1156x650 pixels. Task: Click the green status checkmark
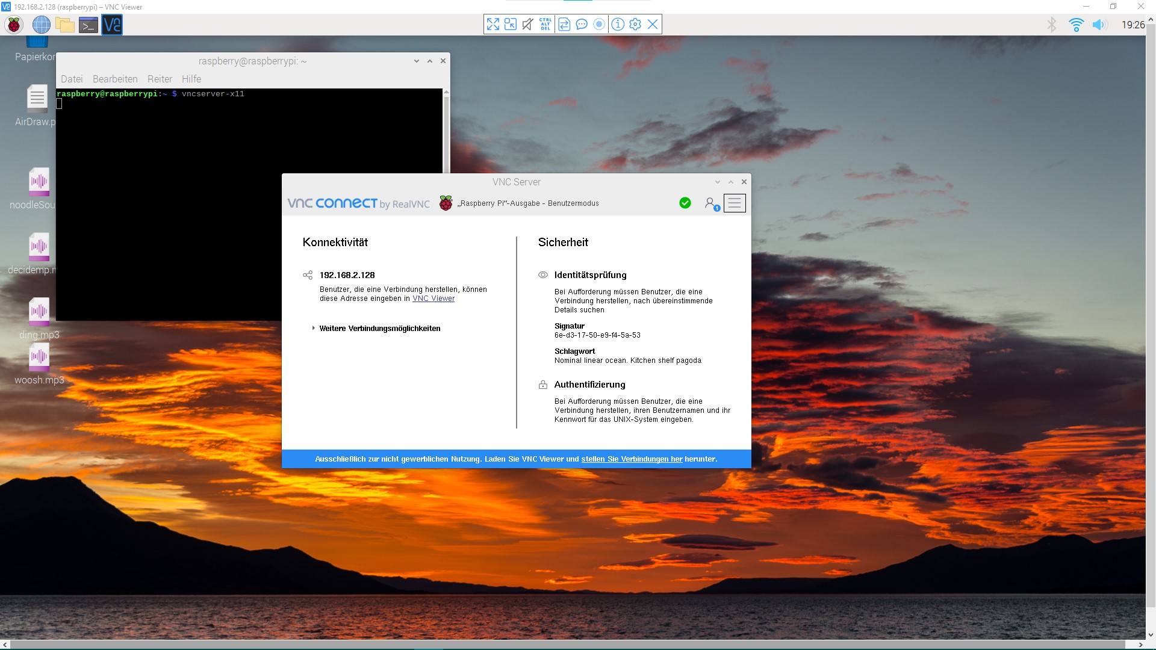point(685,203)
